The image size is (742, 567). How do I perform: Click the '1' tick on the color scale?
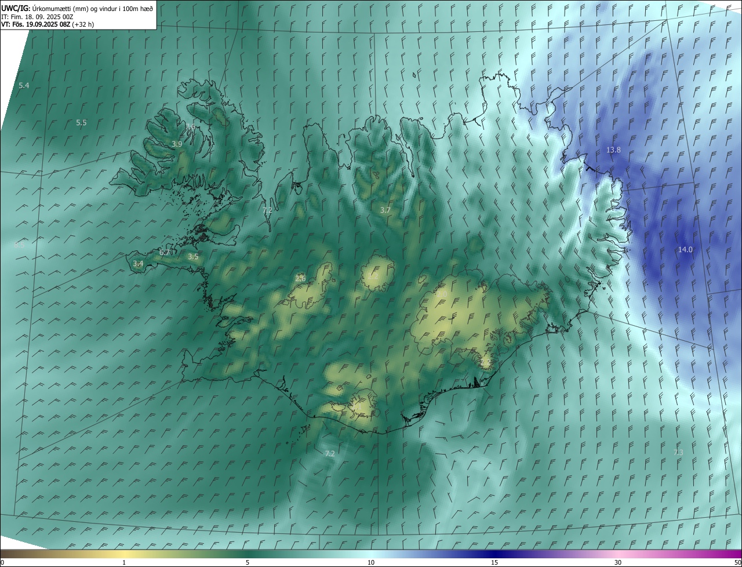point(124,562)
